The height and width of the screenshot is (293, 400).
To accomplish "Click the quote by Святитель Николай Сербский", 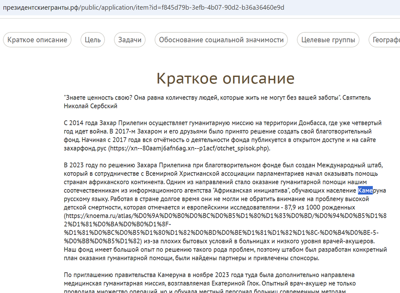I will tap(200, 98).
